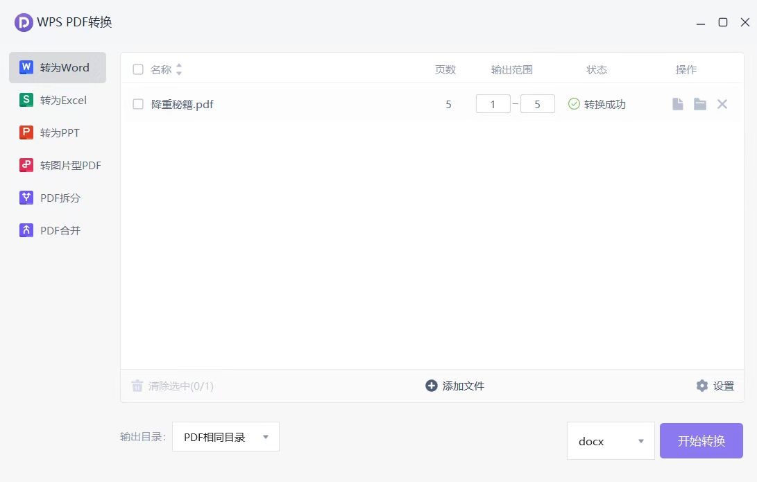
Task: Switch to PDF拆分 tab
Action: click(x=58, y=198)
